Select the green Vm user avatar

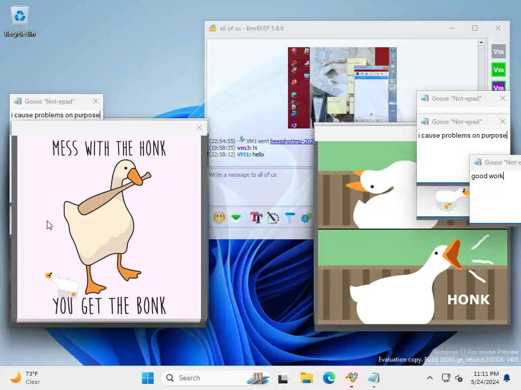tap(499, 70)
